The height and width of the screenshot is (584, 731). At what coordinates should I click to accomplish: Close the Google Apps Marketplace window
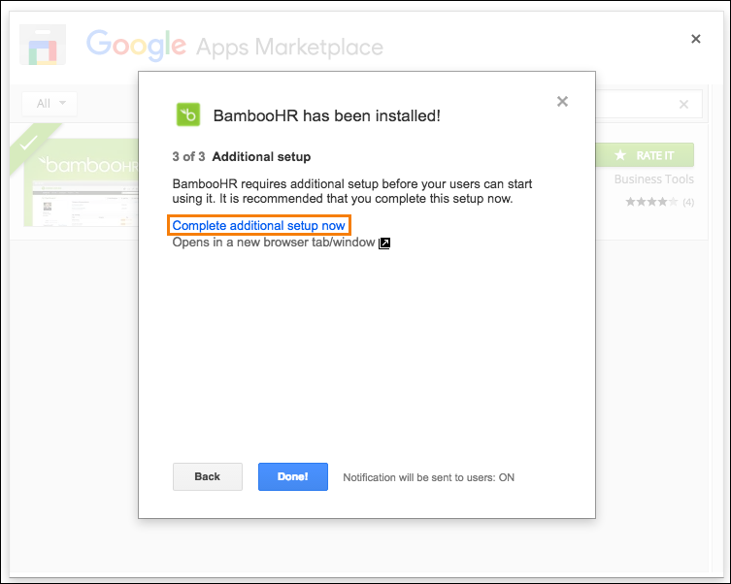point(696,39)
